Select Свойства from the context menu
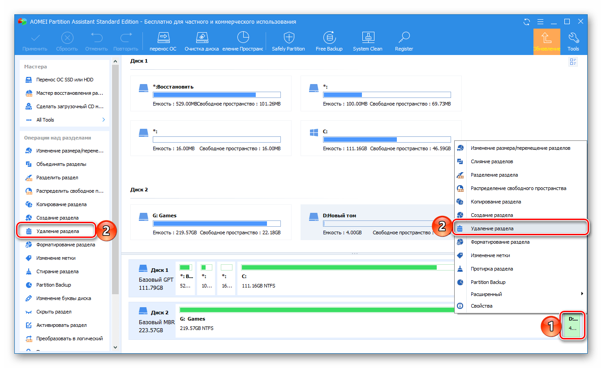602x368 pixels. pyautogui.click(x=481, y=306)
